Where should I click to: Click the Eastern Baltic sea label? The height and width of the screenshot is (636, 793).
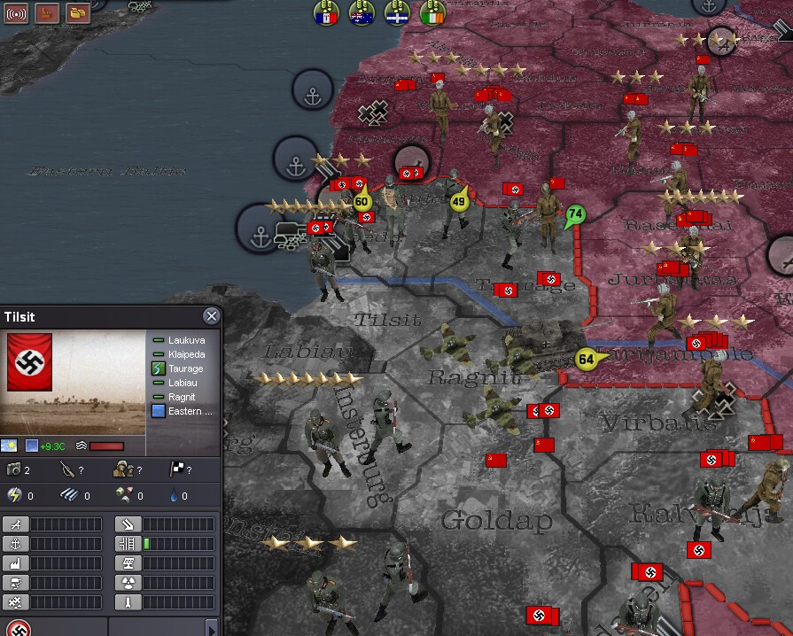[x=105, y=171]
